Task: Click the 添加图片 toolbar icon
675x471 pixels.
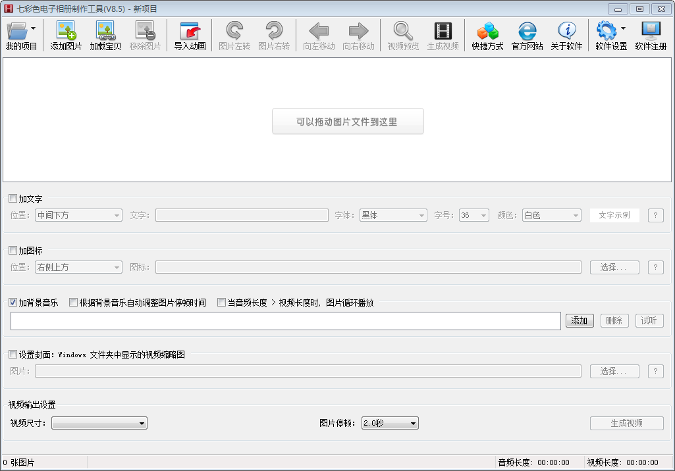Action: 66,30
